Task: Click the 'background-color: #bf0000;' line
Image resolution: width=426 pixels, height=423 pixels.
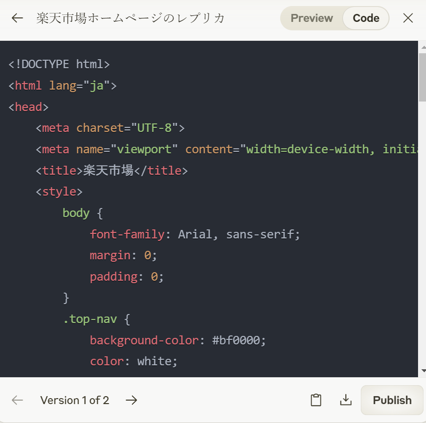Action: 178,340
